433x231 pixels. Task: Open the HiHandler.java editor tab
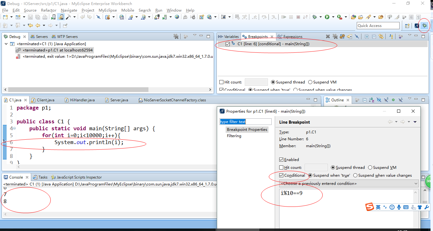tap(79, 100)
